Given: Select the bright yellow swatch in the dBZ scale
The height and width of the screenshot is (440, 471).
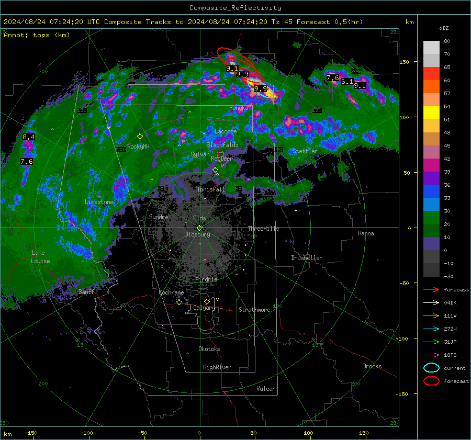Looking at the screenshot, I should (431, 113).
